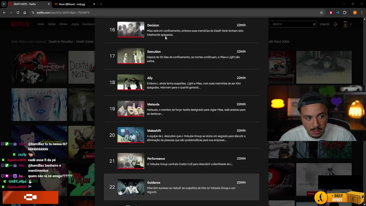This screenshot has height=206, width=366.
Task: Open the Infantil kids section
Action: 324,24
